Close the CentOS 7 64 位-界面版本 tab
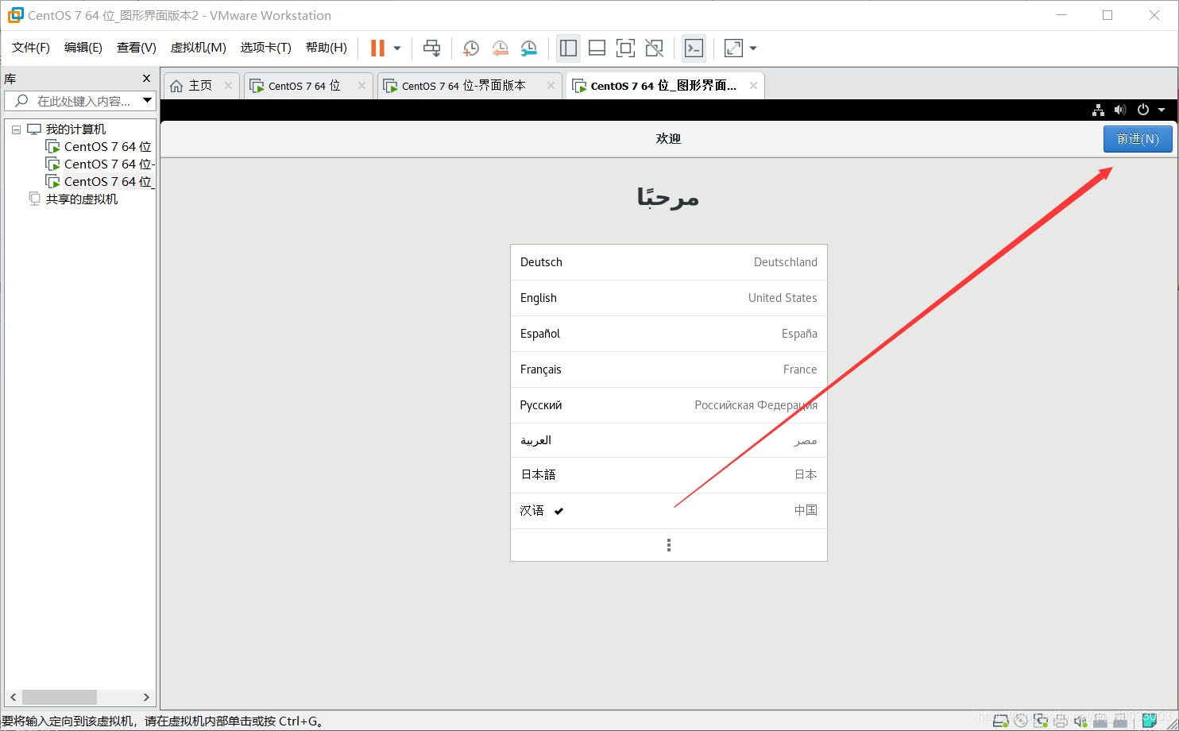 [551, 86]
